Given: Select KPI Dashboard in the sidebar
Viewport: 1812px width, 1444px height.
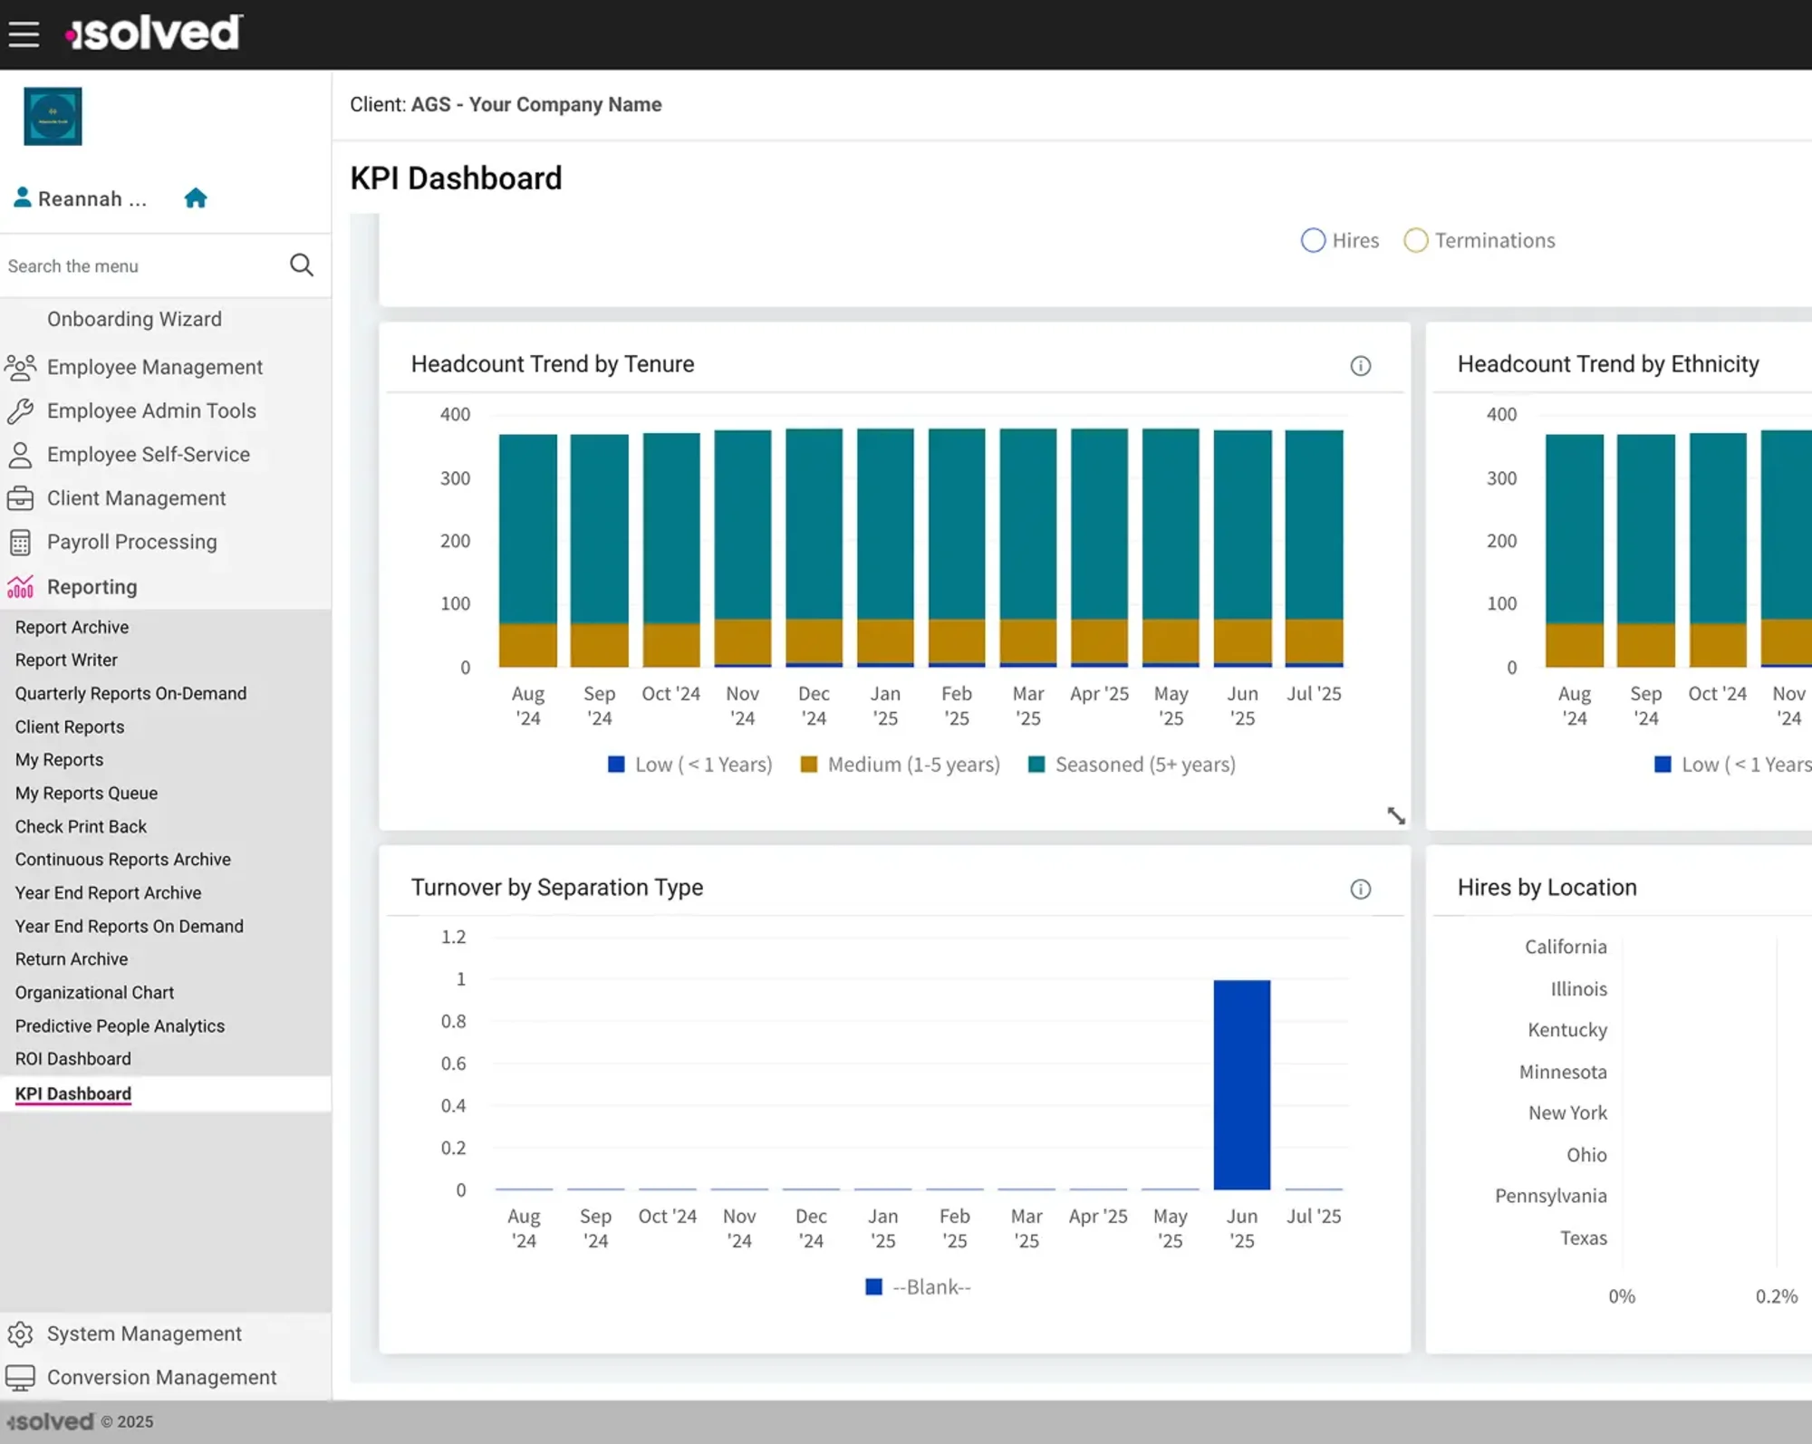Looking at the screenshot, I should coord(72,1093).
